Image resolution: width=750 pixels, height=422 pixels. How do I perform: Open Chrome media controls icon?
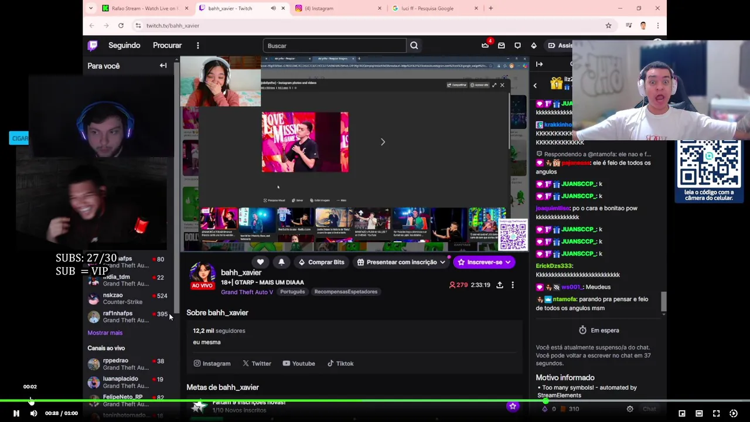pyautogui.click(x=629, y=26)
